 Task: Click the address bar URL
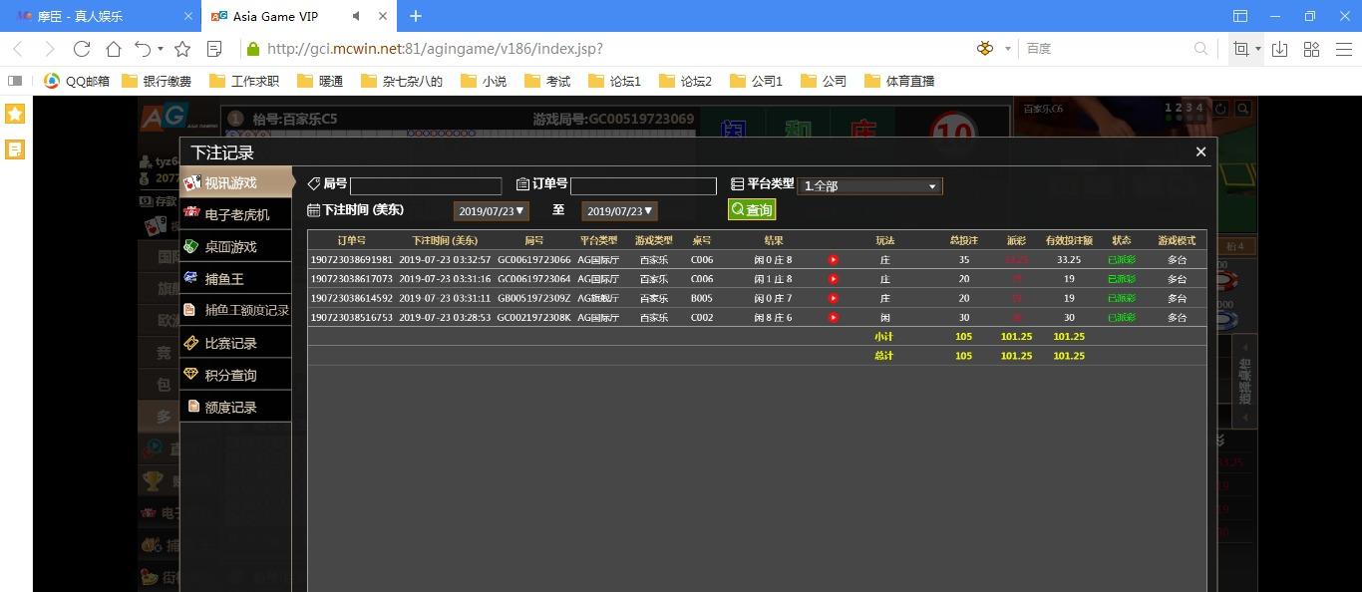(435, 49)
